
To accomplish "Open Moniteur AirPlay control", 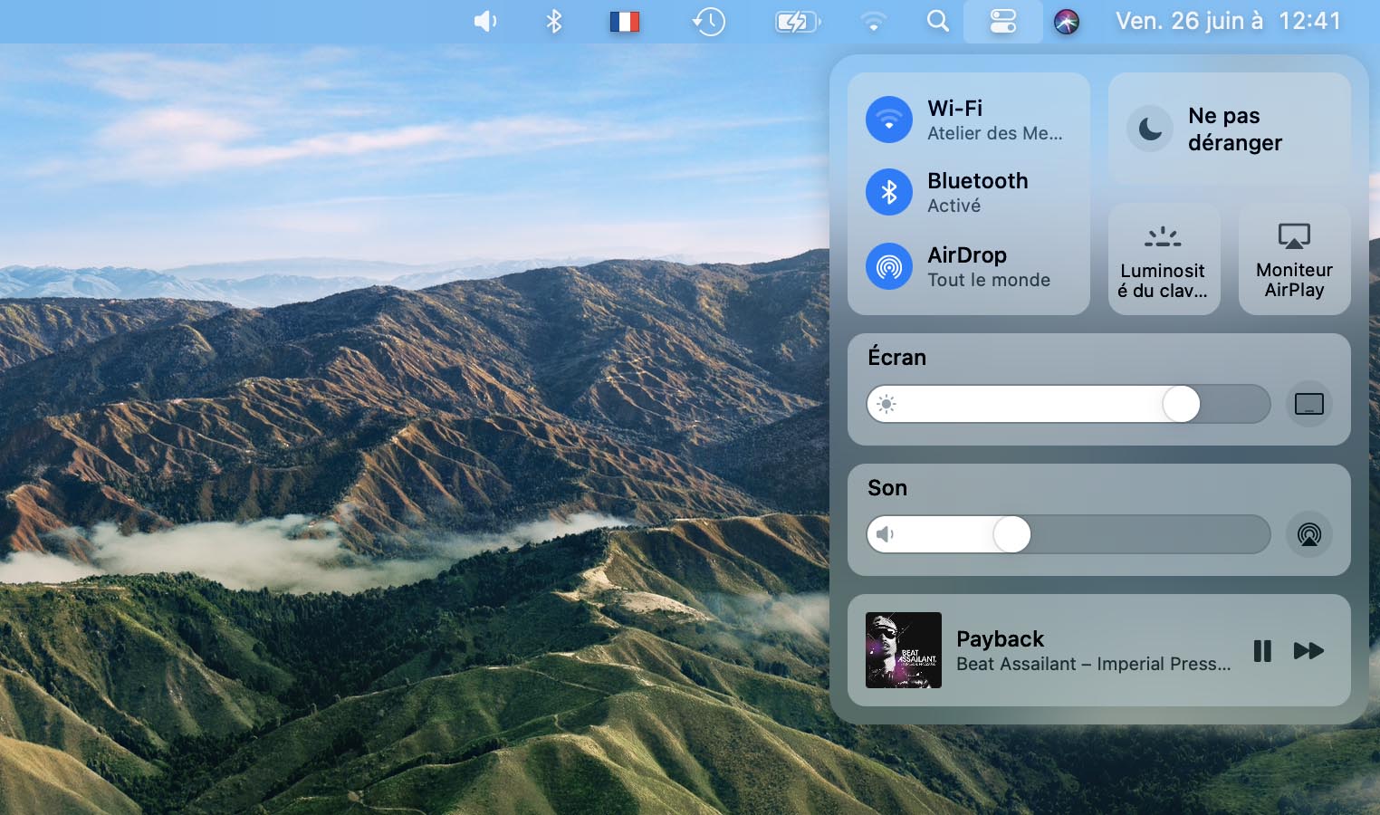I will 1294,259.
